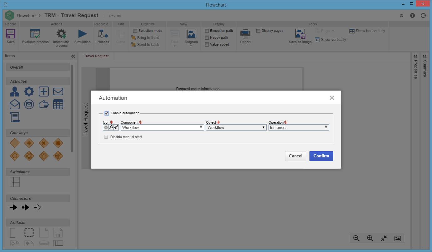This screenshot has width=432, height=252.
Task: Select the Travel Request tab
Action: pos(96,56)
